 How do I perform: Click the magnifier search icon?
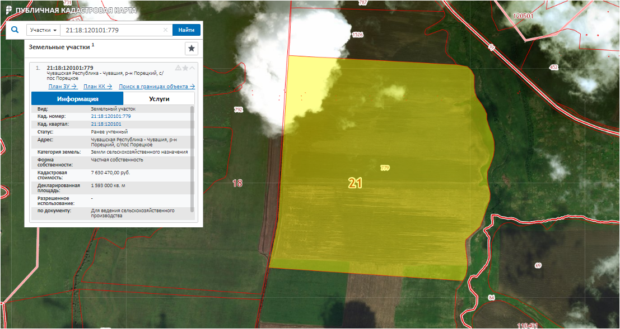[15, 30]
